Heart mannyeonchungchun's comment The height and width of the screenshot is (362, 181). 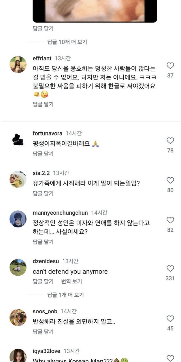click(170, 220)
